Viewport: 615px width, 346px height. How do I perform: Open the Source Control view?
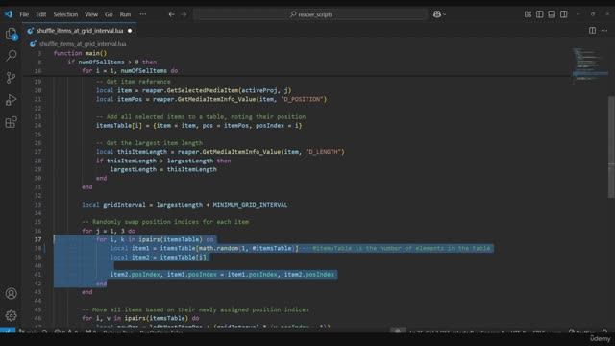point(11,77)
